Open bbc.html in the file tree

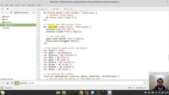18,25
